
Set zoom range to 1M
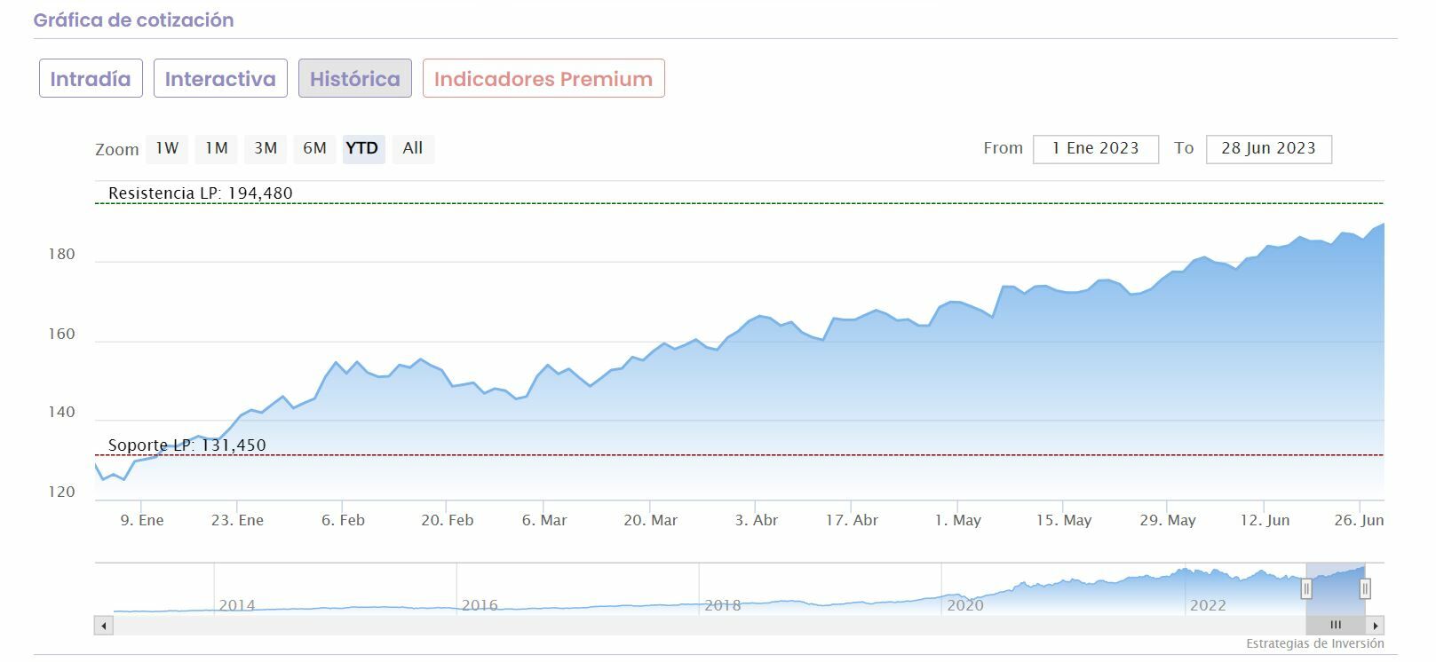pos(217,148)
